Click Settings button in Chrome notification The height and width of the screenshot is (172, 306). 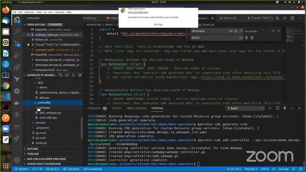(158, 24)
